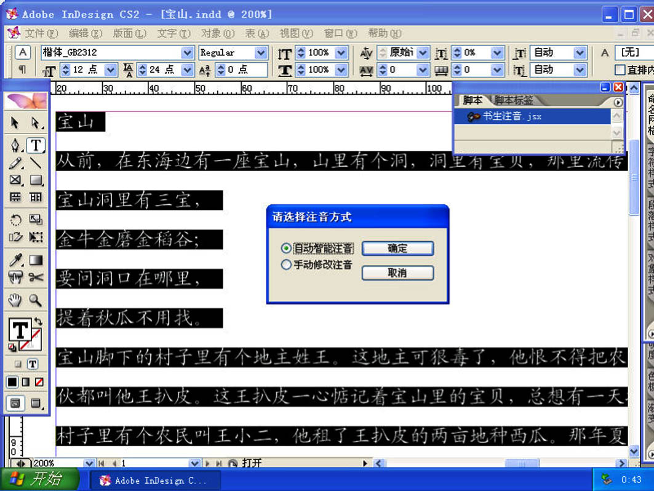Select the Type tool in toolbox
The image size is (654, 491).
pos(36,145)
